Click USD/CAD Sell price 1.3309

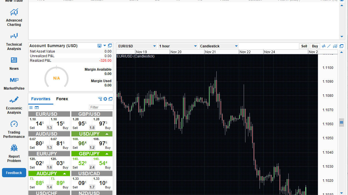coord(82,183)
